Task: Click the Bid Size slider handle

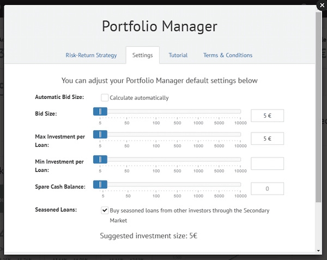Action: pyautogui.click(x=100, y=112)
